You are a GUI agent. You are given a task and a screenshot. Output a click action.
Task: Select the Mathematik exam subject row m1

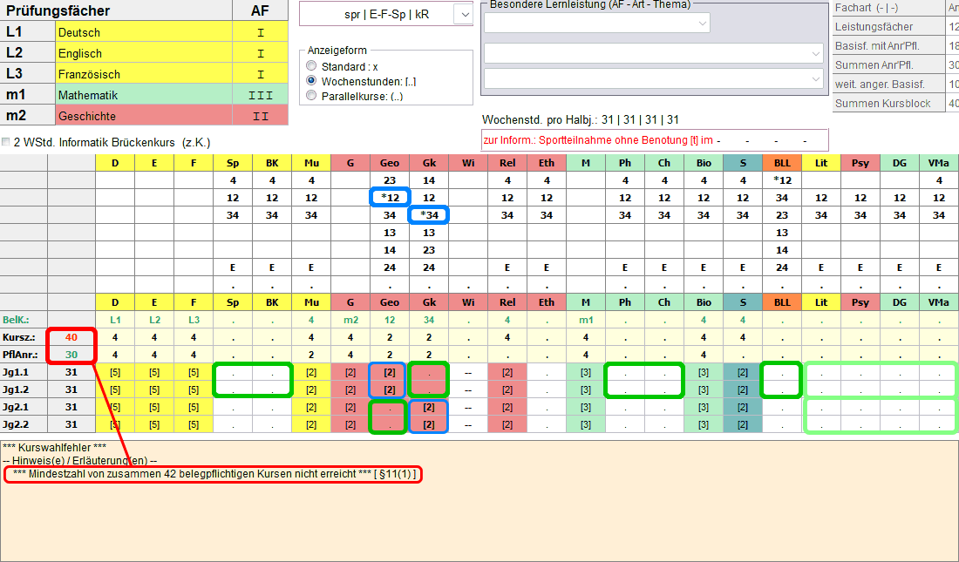tap(144, 95)
